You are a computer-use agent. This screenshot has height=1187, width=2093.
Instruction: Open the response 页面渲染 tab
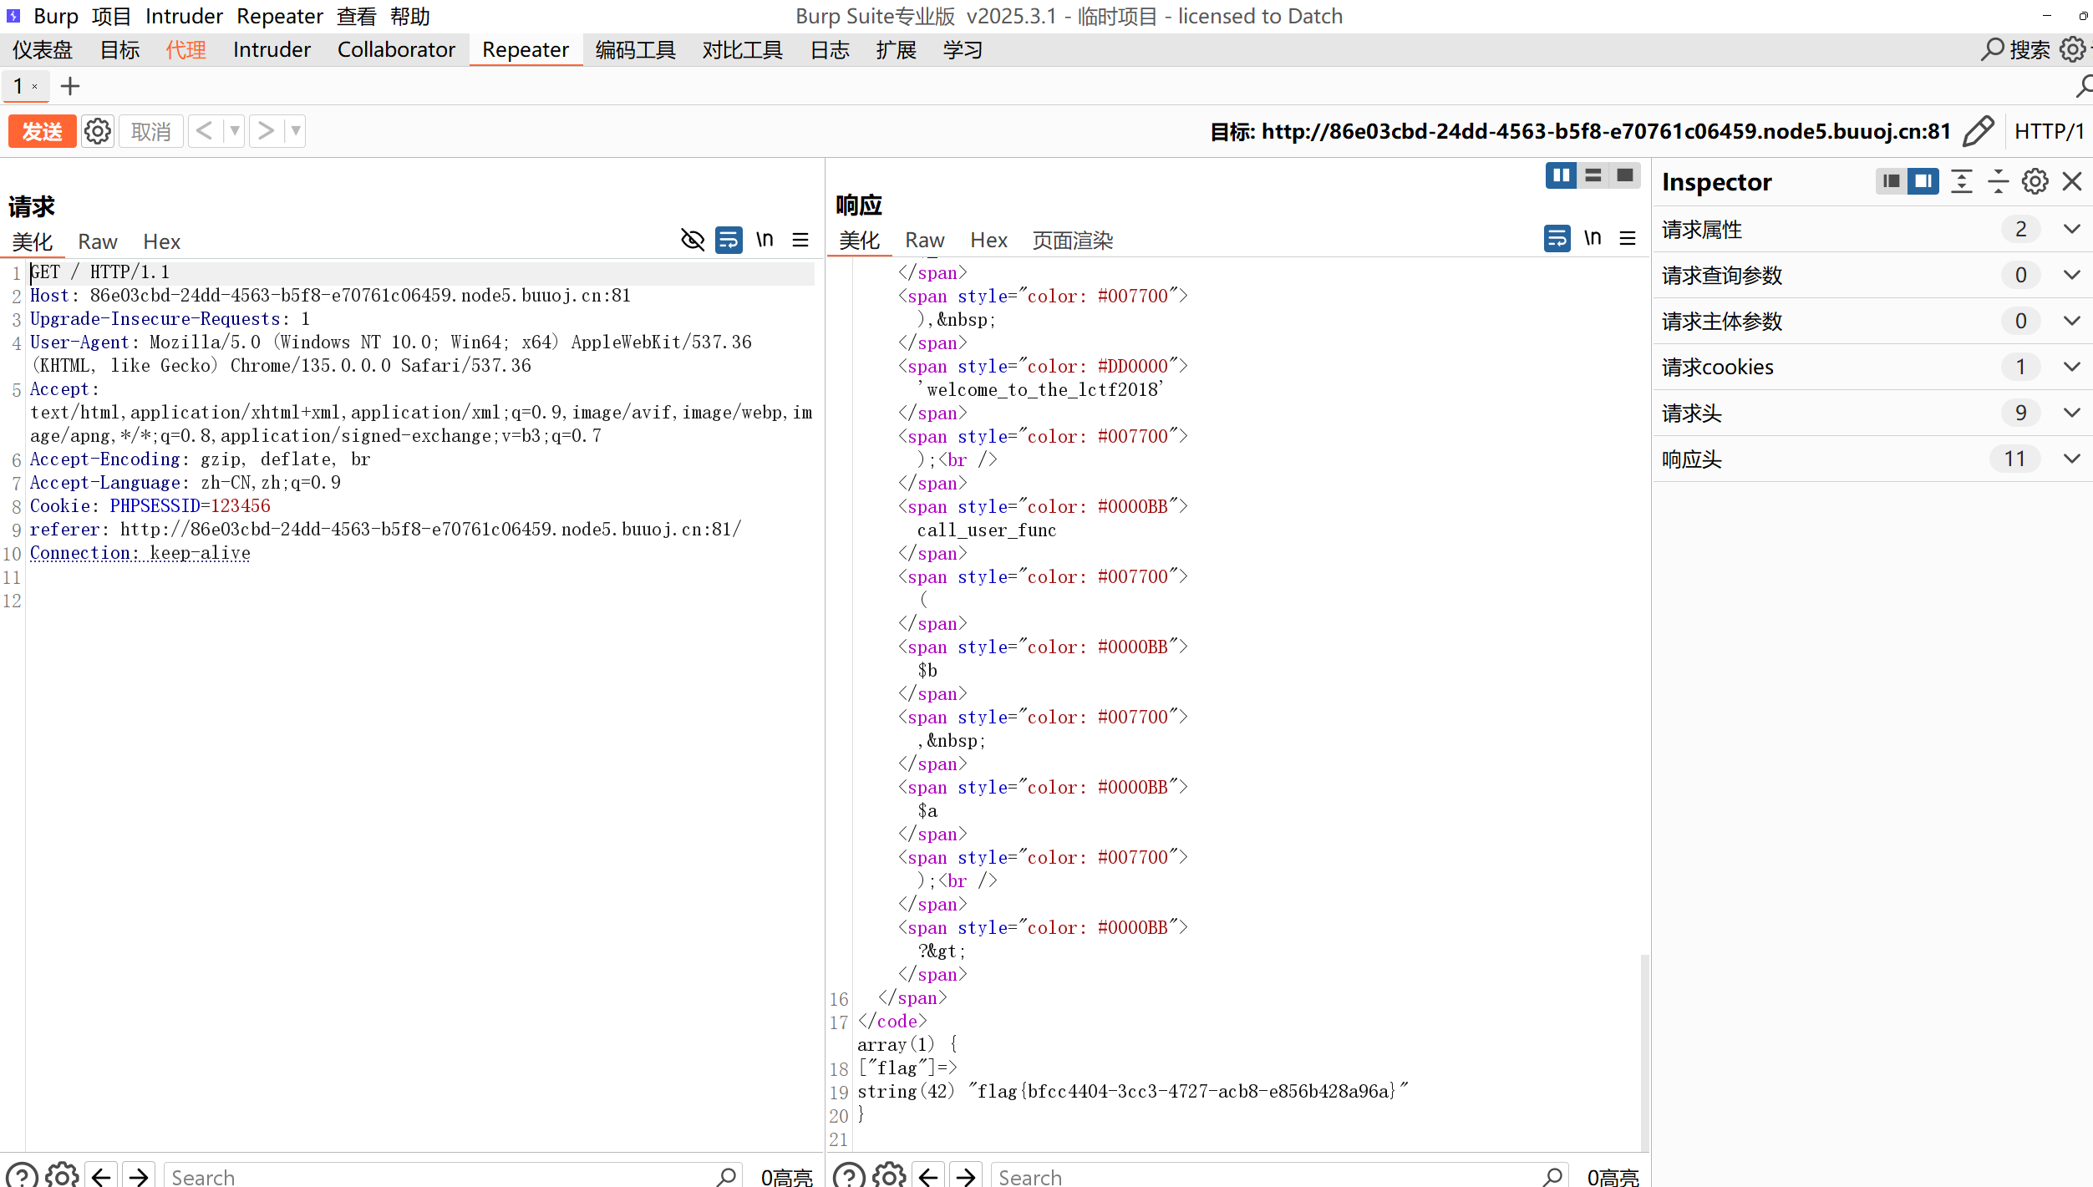pos(1072,241)
